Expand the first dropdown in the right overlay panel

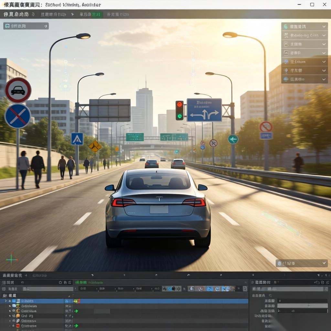point(324,27)
